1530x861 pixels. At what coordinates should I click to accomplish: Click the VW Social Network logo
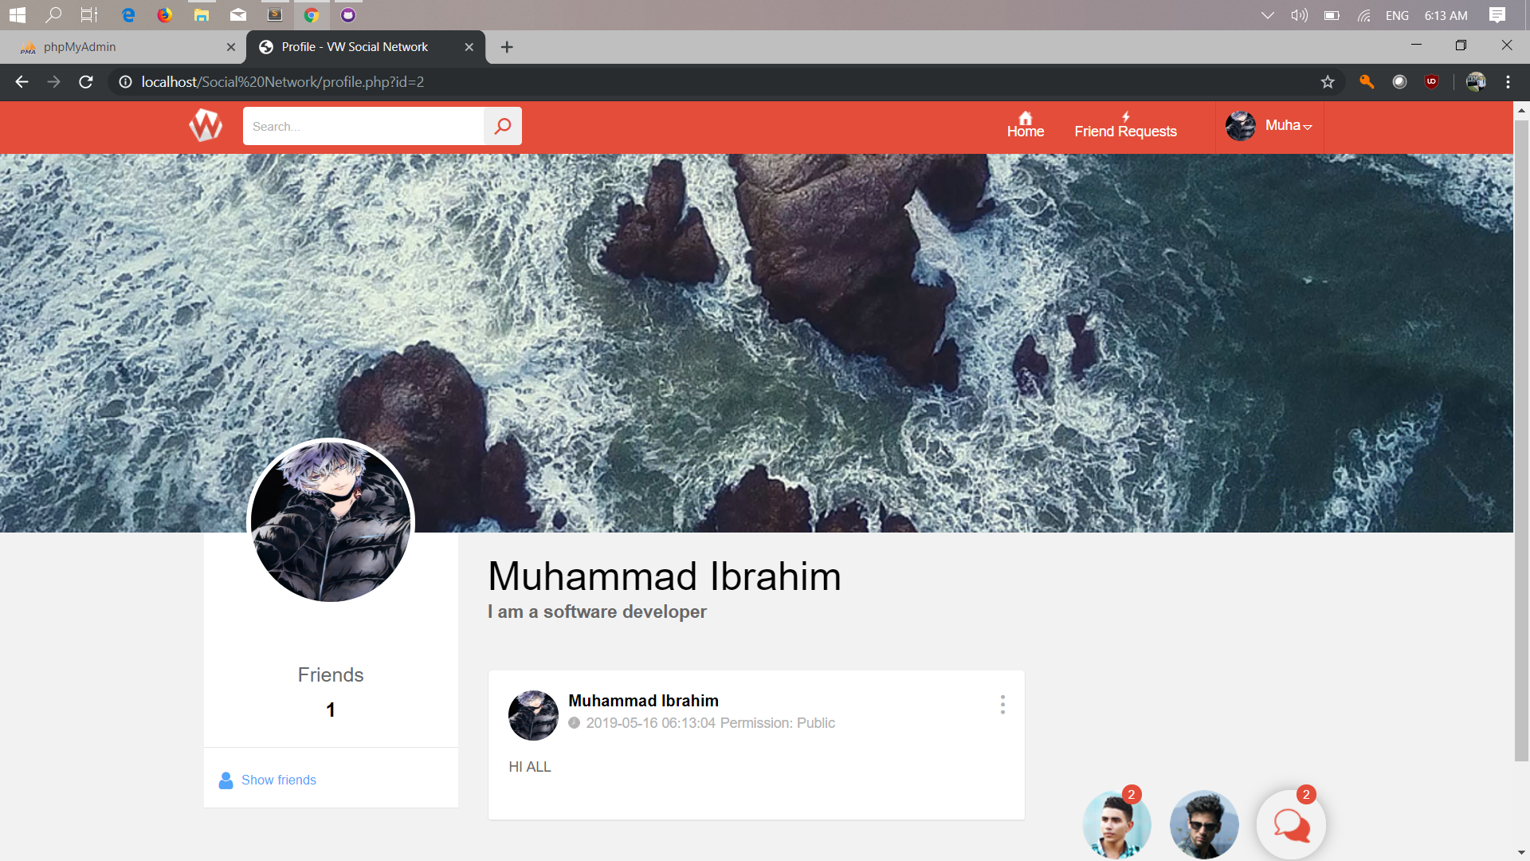[x=205, y=125]
